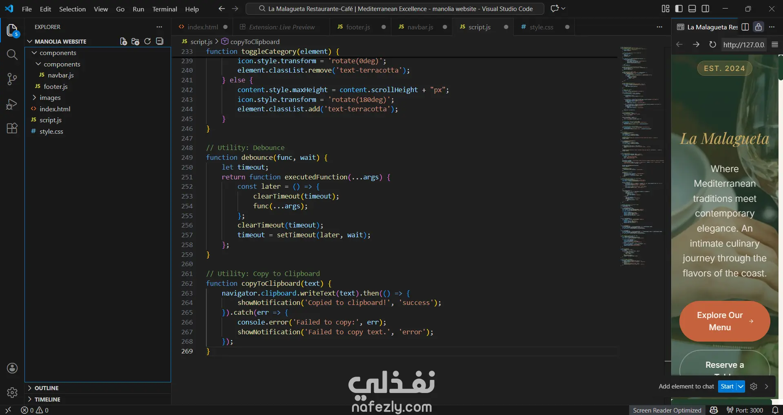This screenshot has height=415, width=783.
Task: Reload the Live Preview page
Action: pos(712,44)
